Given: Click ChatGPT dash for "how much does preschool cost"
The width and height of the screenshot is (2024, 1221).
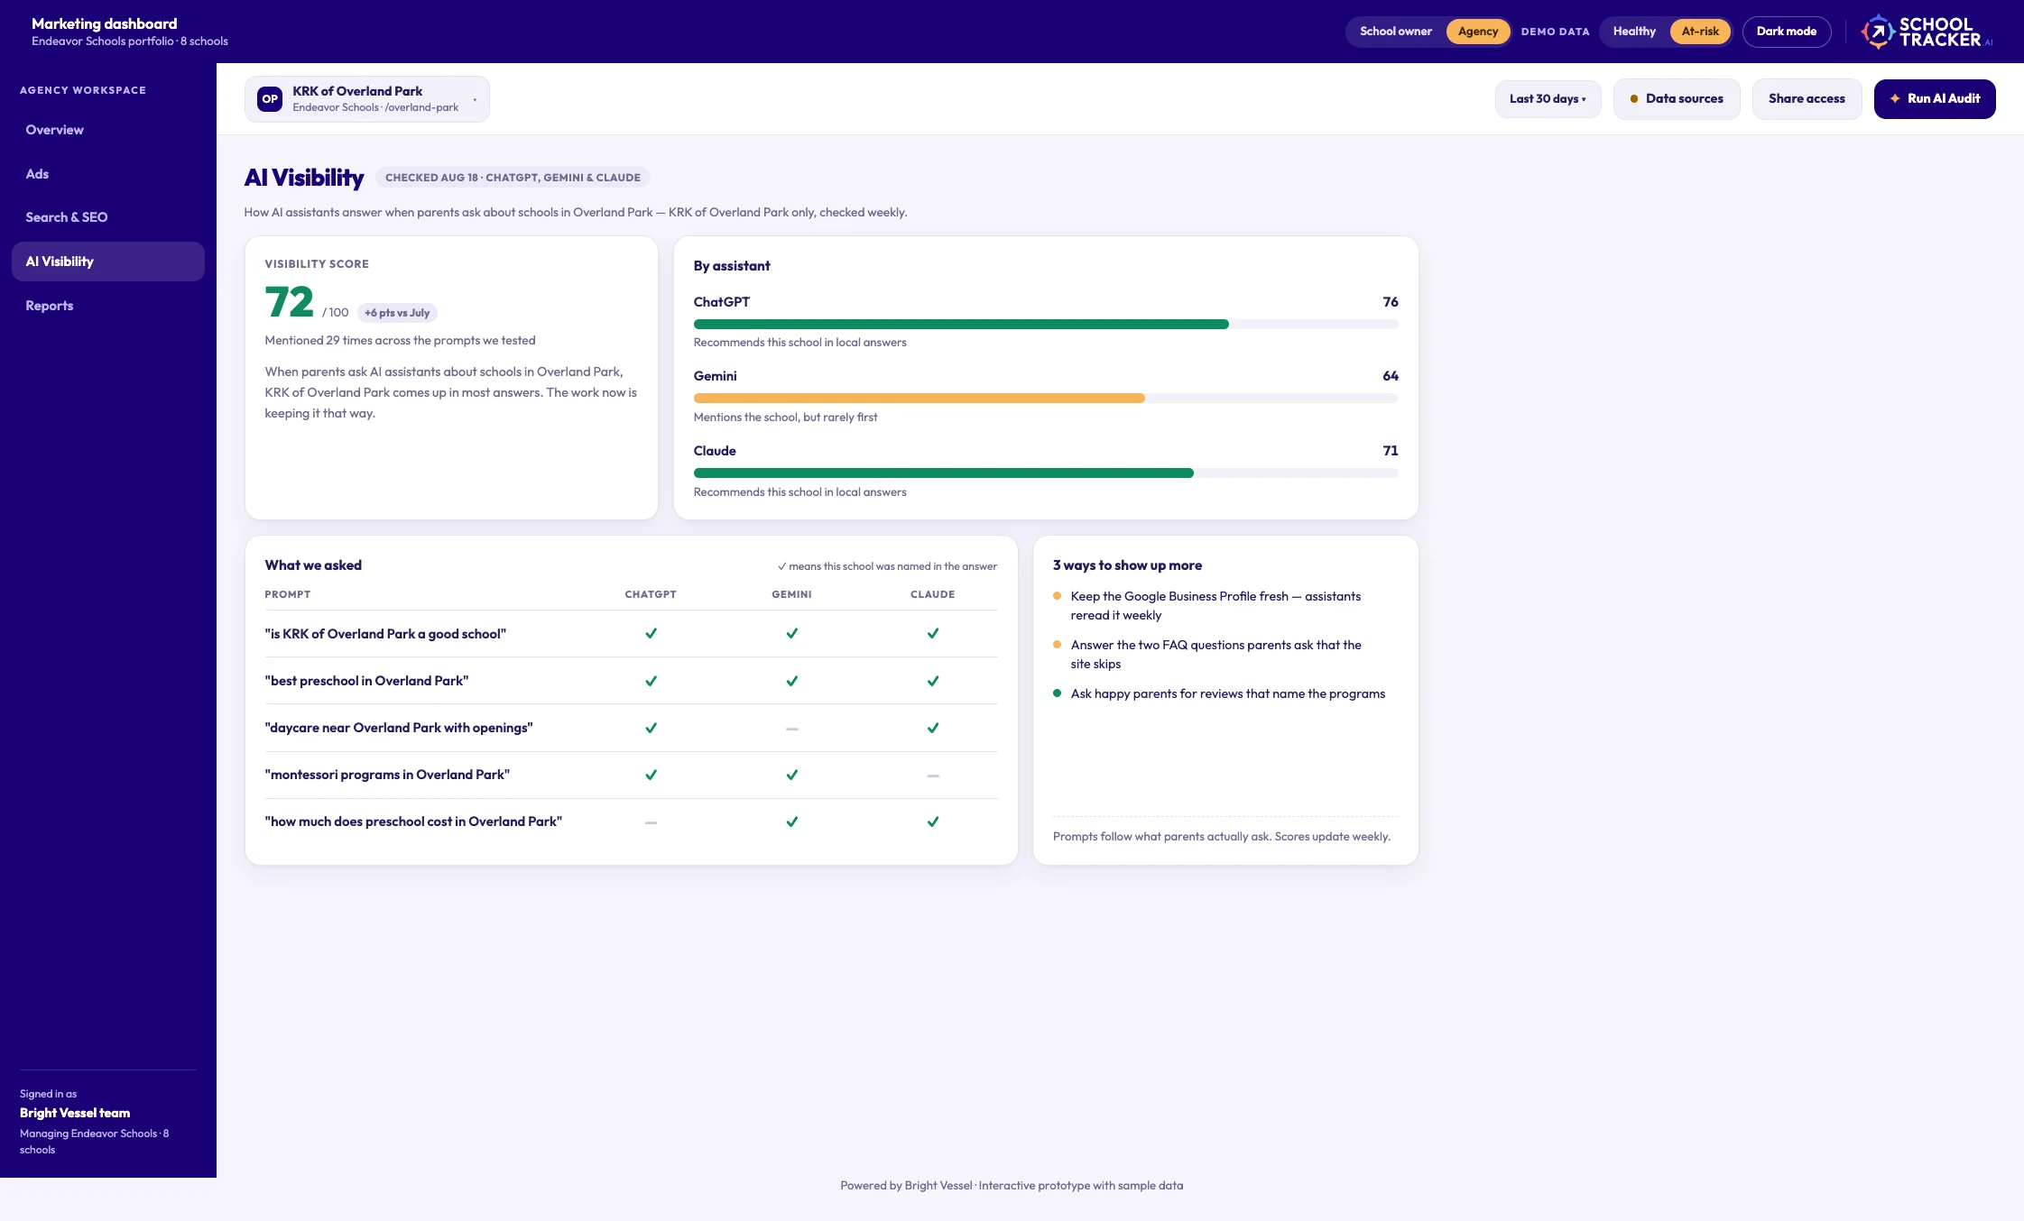Looking at the screenshot, I should pyautogui.click(x=651, y=822).
